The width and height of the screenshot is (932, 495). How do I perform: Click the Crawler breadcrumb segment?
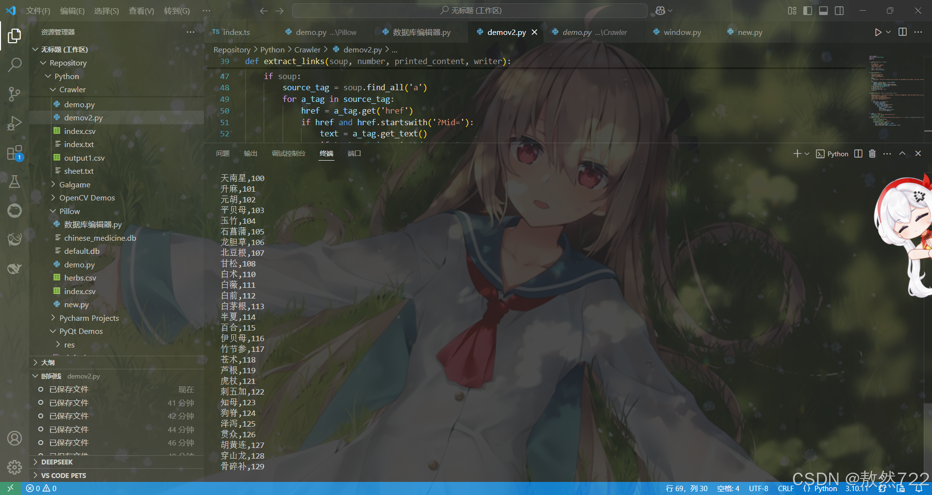pos(307,49)
